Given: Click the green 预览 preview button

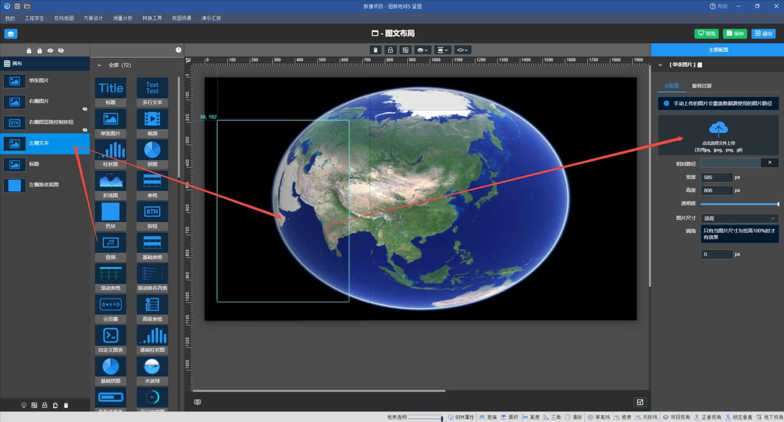Looking at the screenshot, I should point(707,34).
